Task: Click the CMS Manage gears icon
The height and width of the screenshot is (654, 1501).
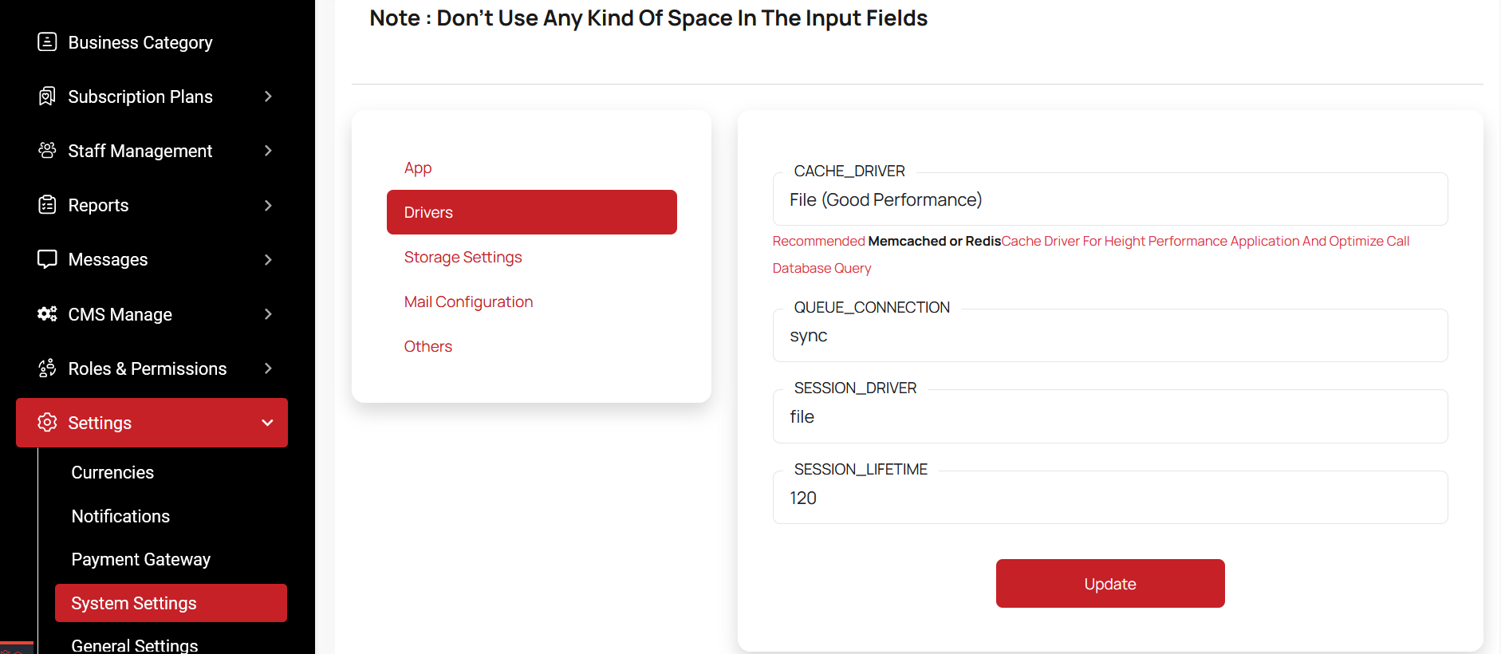Action: [x=47, y=313]
